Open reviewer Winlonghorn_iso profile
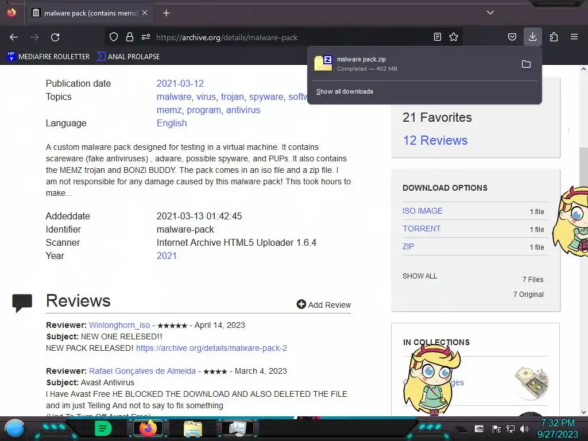588x441 pixels. [119, 325]
